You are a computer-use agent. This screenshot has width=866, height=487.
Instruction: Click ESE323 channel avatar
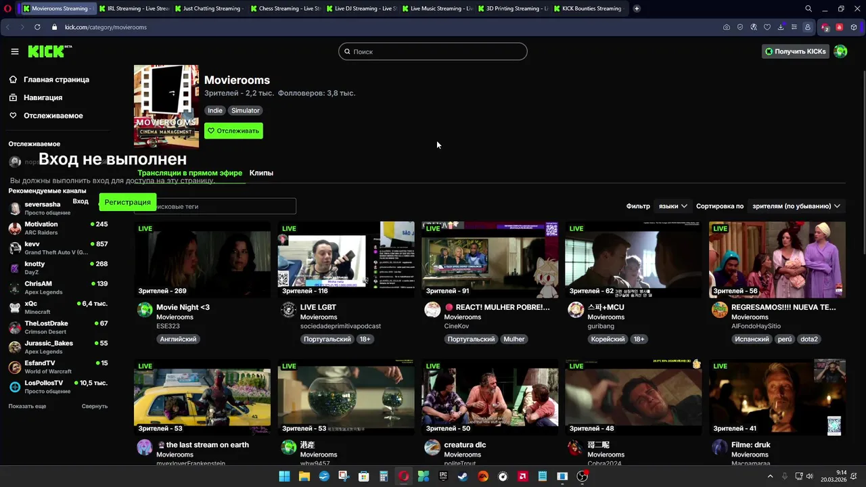[145, 310]
